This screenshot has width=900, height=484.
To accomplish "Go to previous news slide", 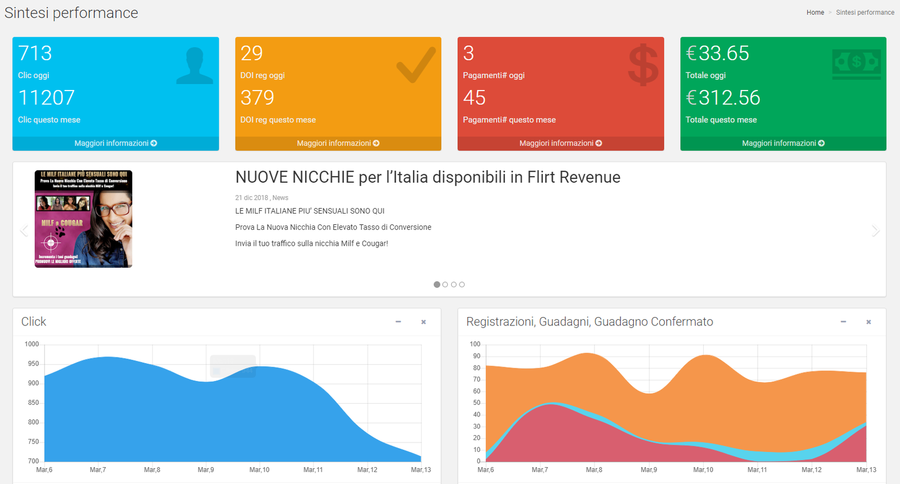I will [x=24, y=231].
